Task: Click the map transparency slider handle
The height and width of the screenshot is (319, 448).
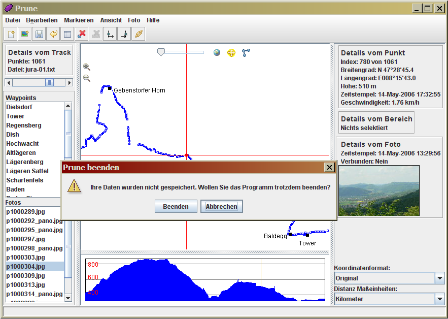Action: click(x=161, y=52)
